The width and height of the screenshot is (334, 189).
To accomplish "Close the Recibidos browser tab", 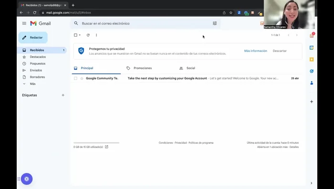I will pyautogui.click(x=65, y=5).
